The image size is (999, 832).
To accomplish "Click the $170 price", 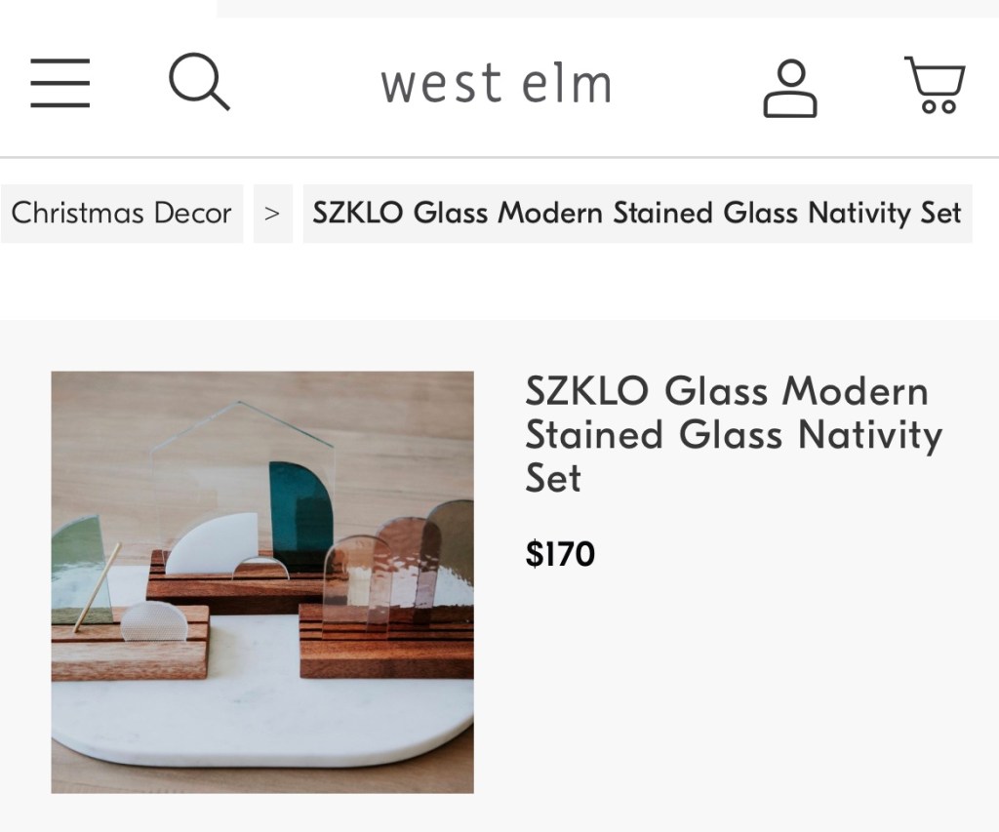I will click(560, 554).
